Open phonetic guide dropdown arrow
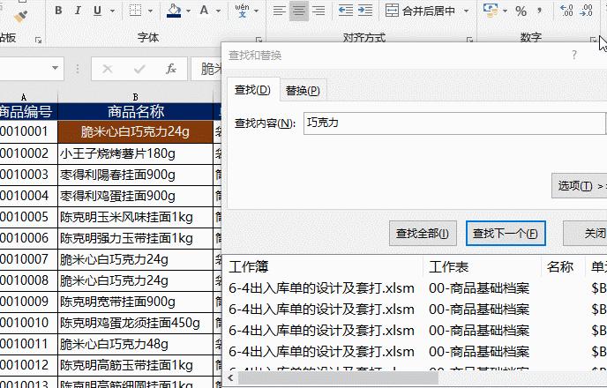 (256, 11)
